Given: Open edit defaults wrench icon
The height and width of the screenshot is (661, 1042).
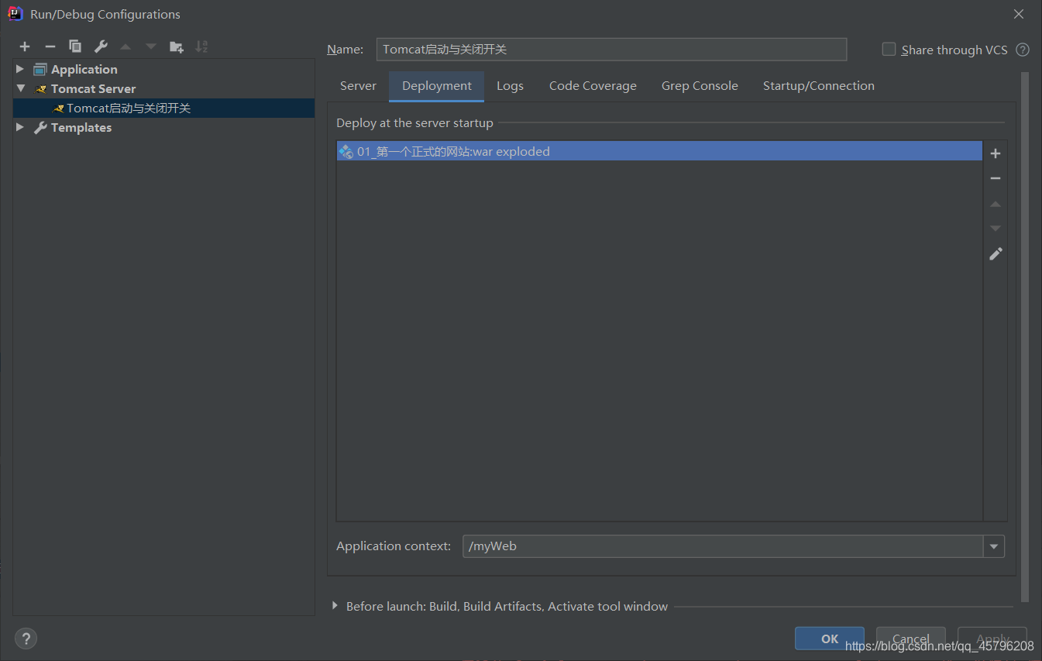Looking at the screenshot, I should tap(101, 46).
